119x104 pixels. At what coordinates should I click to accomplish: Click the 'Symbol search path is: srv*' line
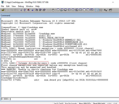point(19,29)
